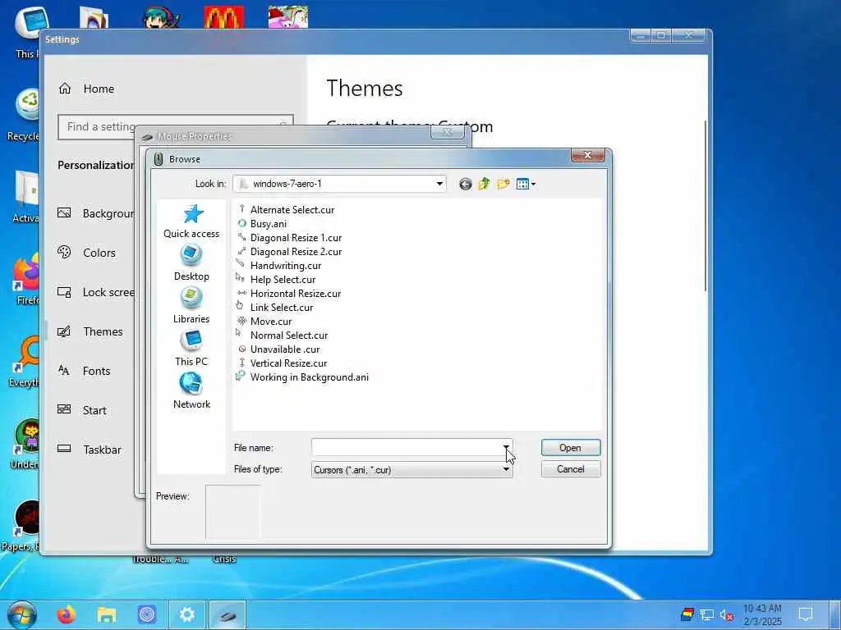841x630 pixels.
Task: Expand the Look in folder dropdown
Action: point(439,184)
